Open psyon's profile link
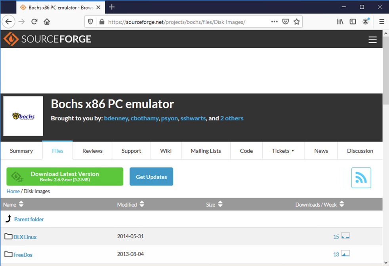Viewport: 389px width, 266px height. click(x=170, y=118)
